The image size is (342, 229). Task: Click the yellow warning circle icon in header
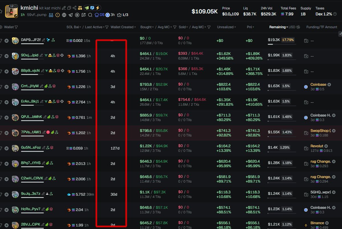tap(58, 15)
